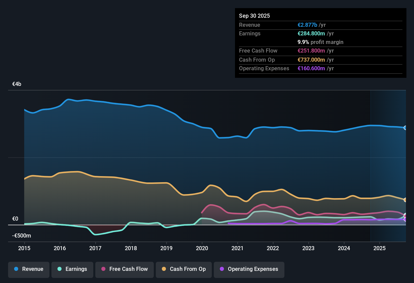Image resolution: width=414 pixels, height=283 pixels.
Task: Click the Free Cash Flow endpoint marker
Action: point(405,216)
